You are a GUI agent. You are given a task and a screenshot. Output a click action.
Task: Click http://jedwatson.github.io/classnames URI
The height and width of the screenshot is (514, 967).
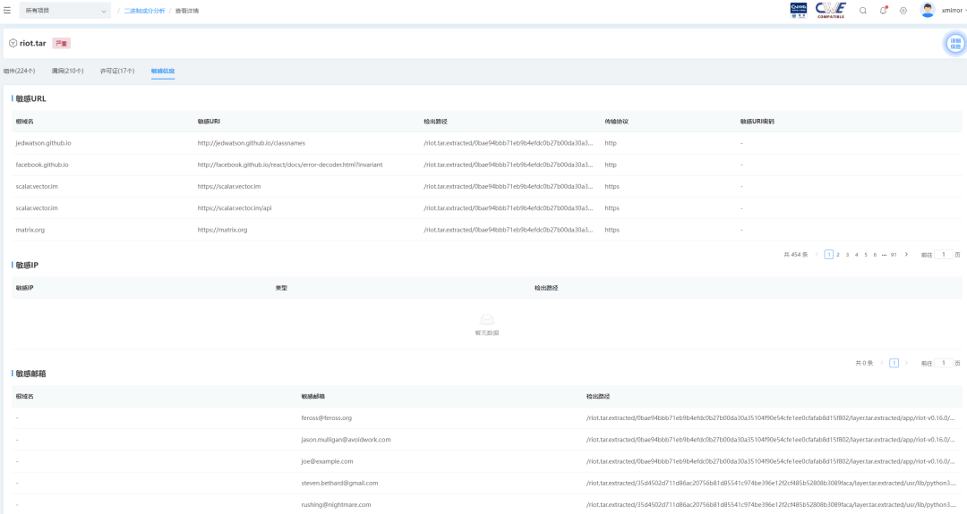point(251,143)
